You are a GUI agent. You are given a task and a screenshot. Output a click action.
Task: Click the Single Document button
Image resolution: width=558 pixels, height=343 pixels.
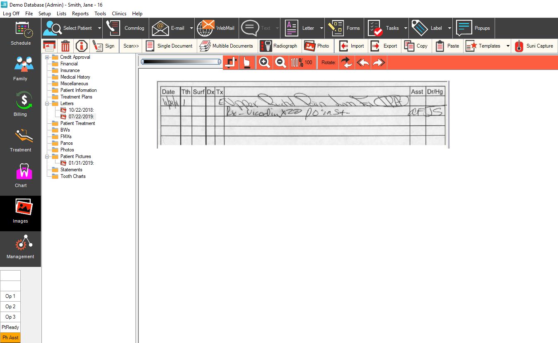(x=169, y=46)
